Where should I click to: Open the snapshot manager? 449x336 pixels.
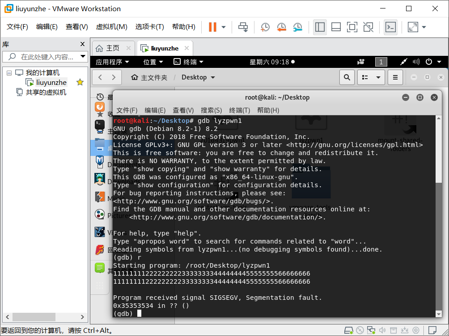click(x=298, y=27)
